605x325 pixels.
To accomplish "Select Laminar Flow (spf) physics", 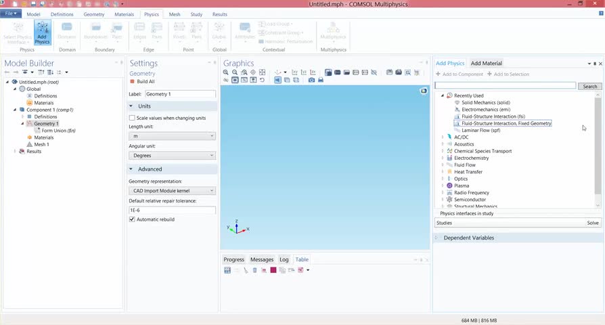I will [480, 131].
